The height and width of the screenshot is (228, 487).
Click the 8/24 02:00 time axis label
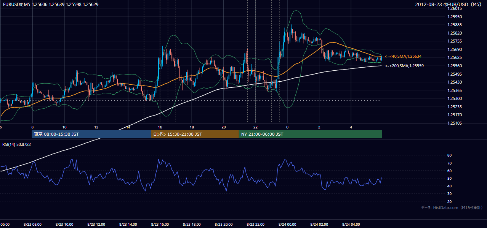[x=319, y=225]
